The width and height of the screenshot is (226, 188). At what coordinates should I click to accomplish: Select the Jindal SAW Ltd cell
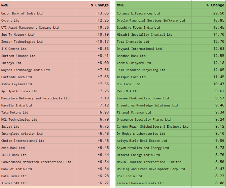[x=38, y=183]
